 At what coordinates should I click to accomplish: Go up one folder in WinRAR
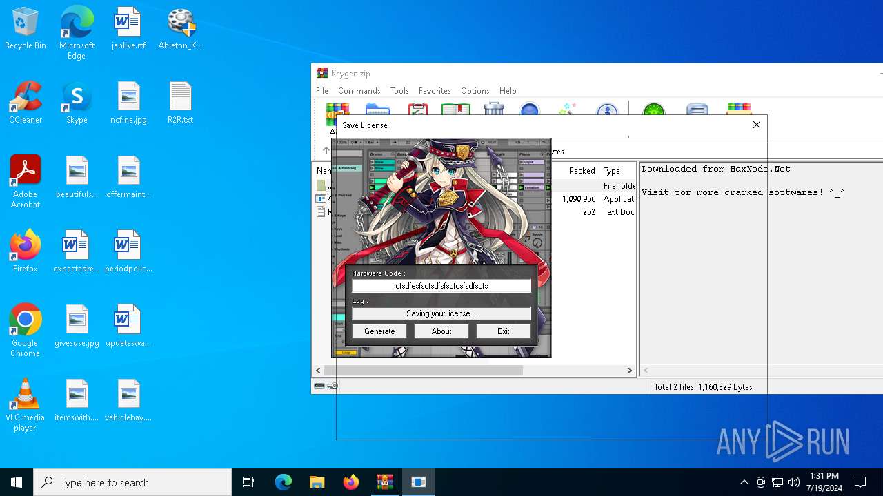pos(326,150)
